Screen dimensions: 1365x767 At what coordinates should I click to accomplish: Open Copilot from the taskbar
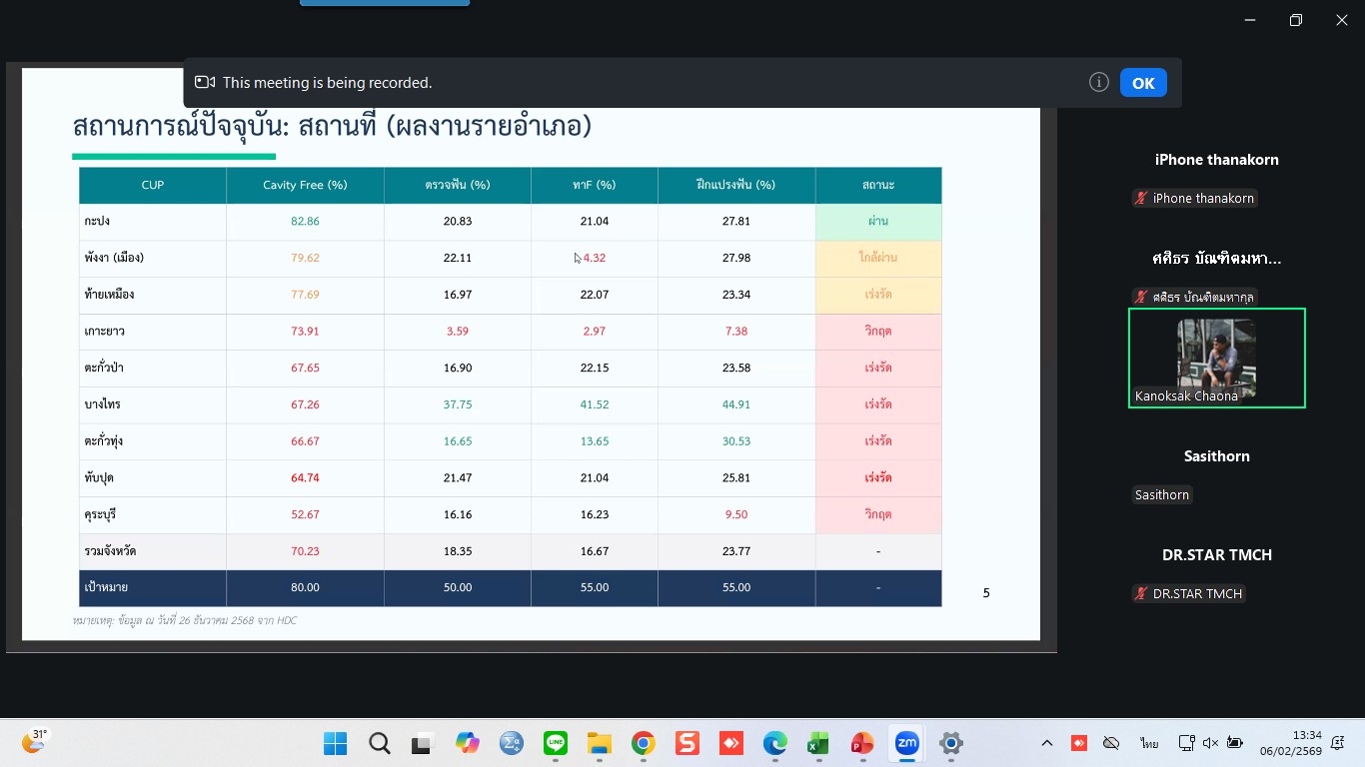pyautogui.click(x=467, y=743)
